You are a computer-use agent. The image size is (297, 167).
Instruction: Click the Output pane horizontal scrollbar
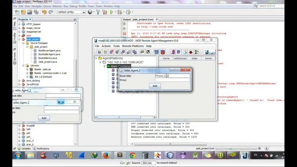point(170,144)
